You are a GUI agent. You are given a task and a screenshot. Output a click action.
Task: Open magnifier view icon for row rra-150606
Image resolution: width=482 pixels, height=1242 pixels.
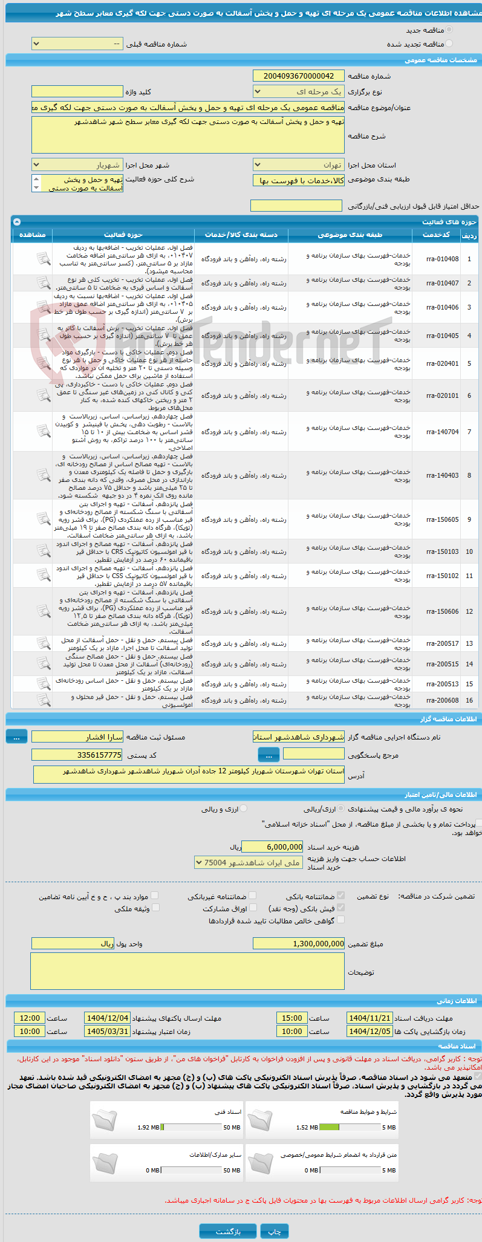tap(44, 611)
